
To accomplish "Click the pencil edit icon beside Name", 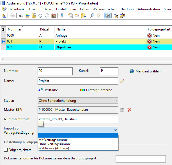I will point(122,81).
